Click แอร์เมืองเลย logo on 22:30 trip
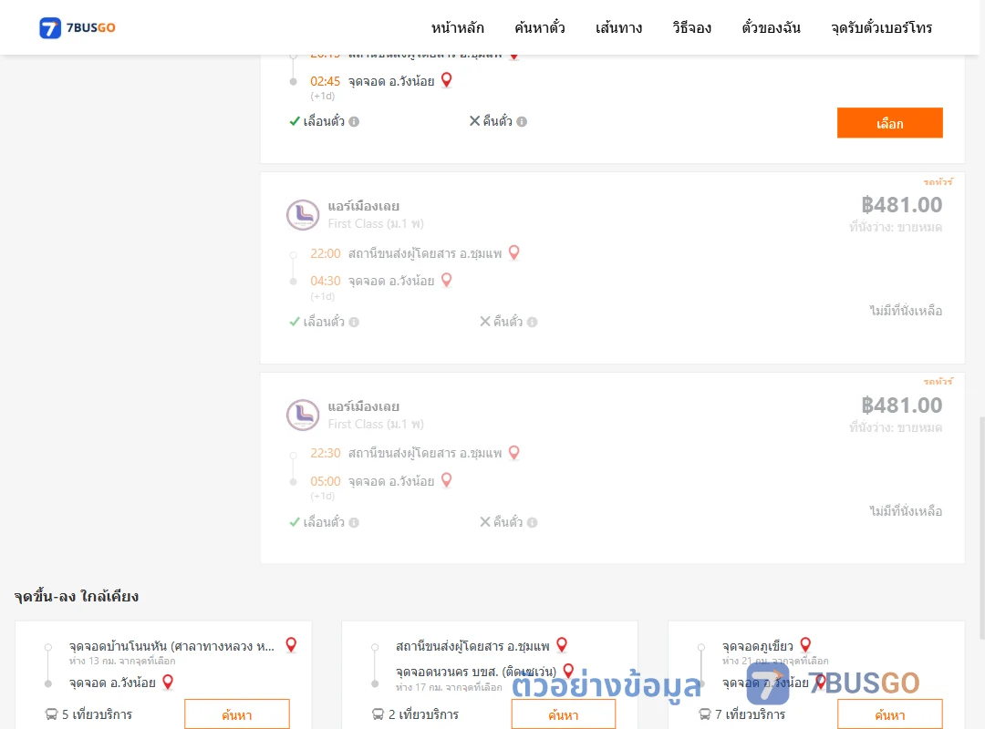 303,415
